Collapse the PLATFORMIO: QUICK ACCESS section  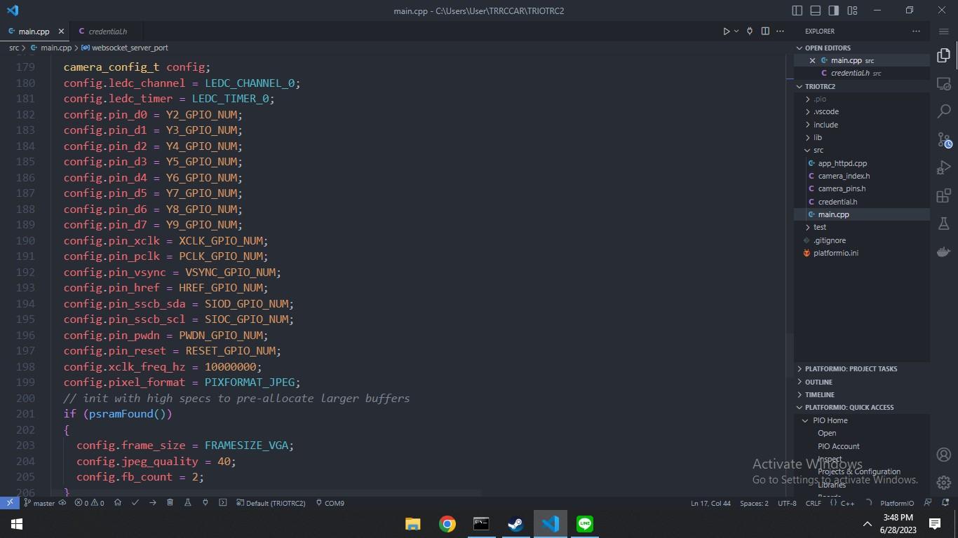tap(862, 407)
